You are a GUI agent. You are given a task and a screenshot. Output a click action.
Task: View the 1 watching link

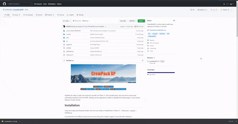click(x=152, y=48)
